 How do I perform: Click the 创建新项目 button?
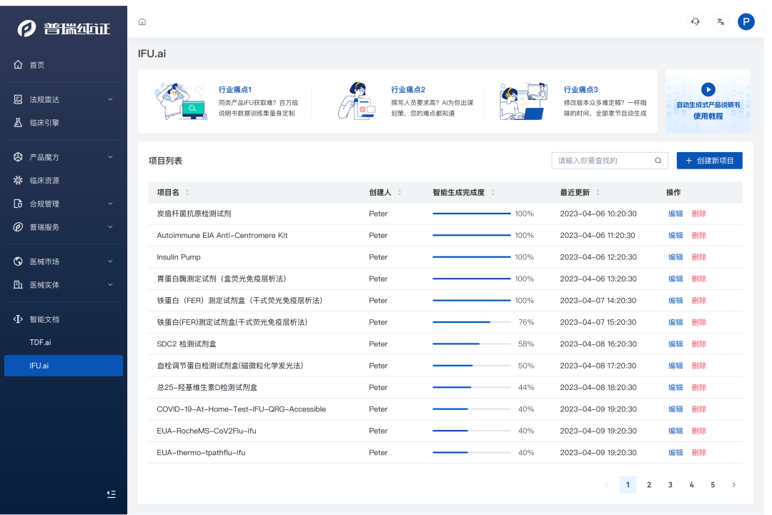(x=709, y=161)
